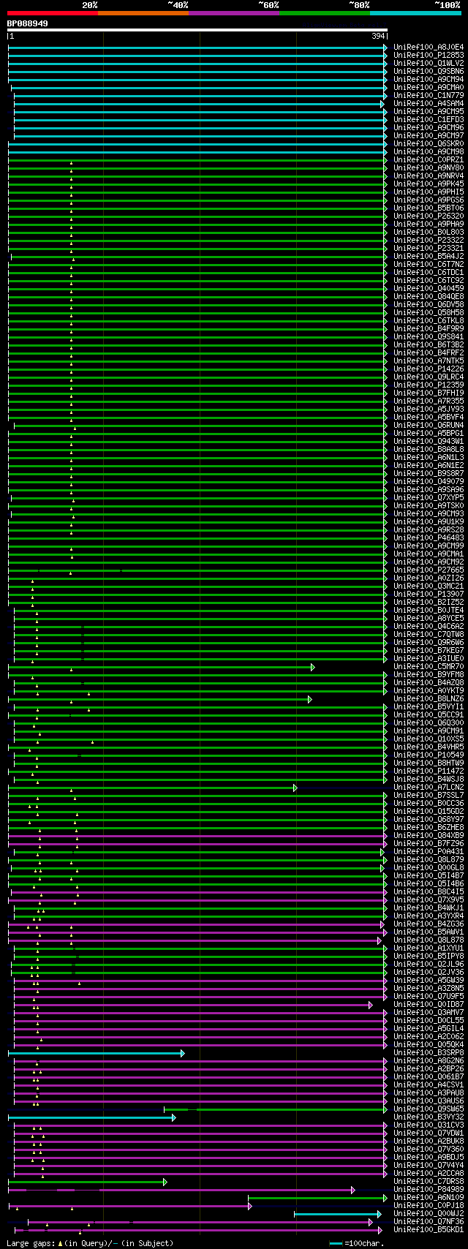Click the short cyan alignment bar of UniRef100_B3SRP8
468x1249 pixels.
pos(96,1053)
